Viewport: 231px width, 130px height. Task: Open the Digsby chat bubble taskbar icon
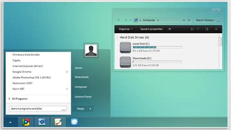coord(74,122)
